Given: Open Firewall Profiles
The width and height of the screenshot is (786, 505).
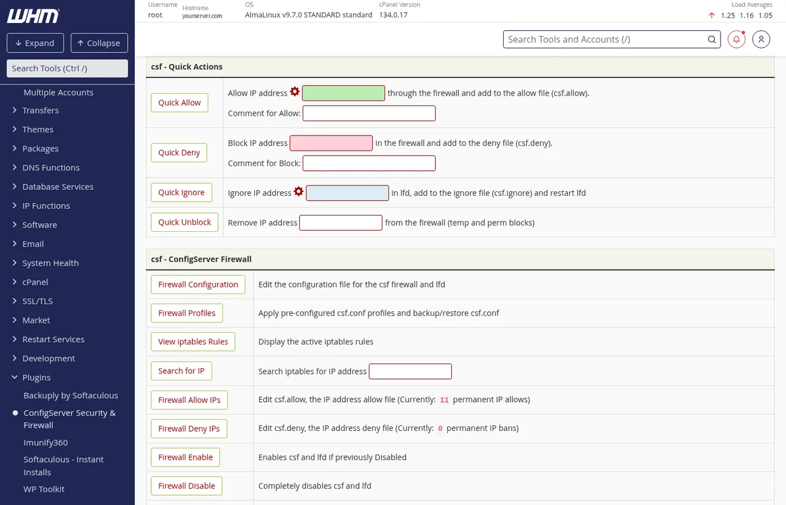Looking at the screenshot, I should pos(187,313).
